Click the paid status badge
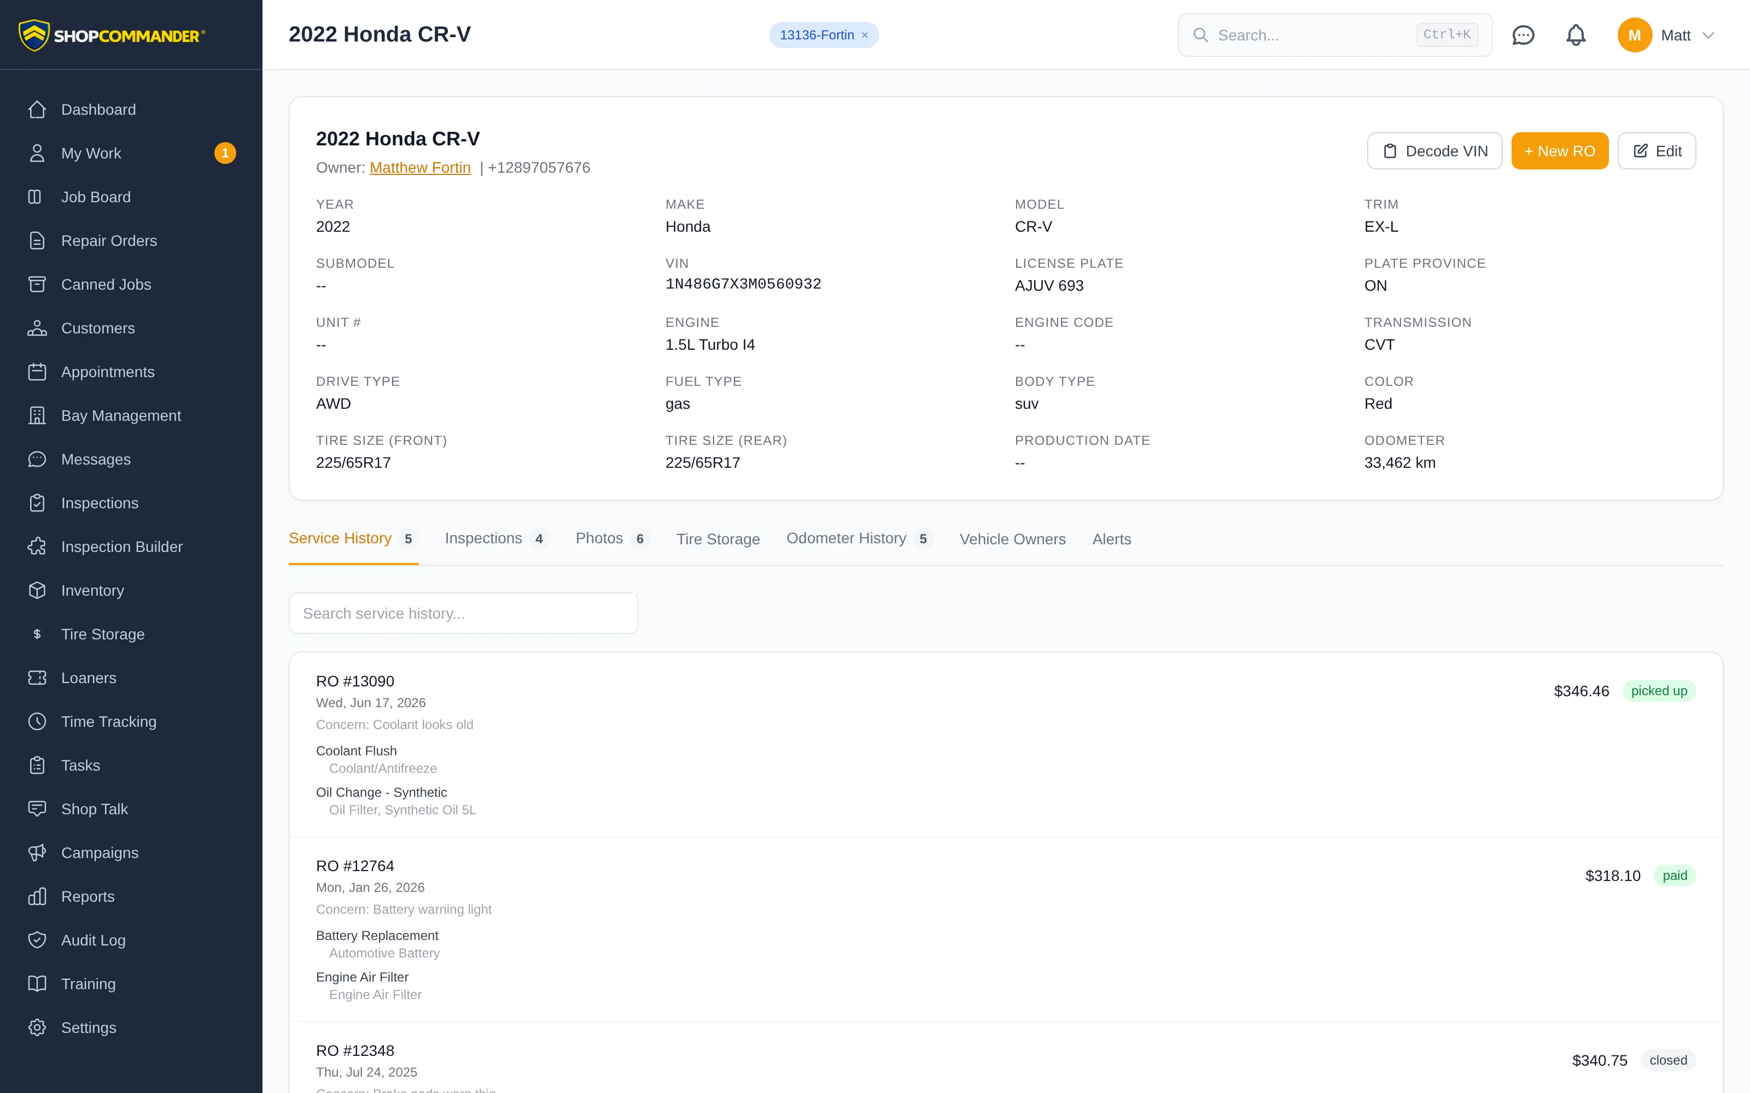 pyautogui.click(x=1674, y=875)
